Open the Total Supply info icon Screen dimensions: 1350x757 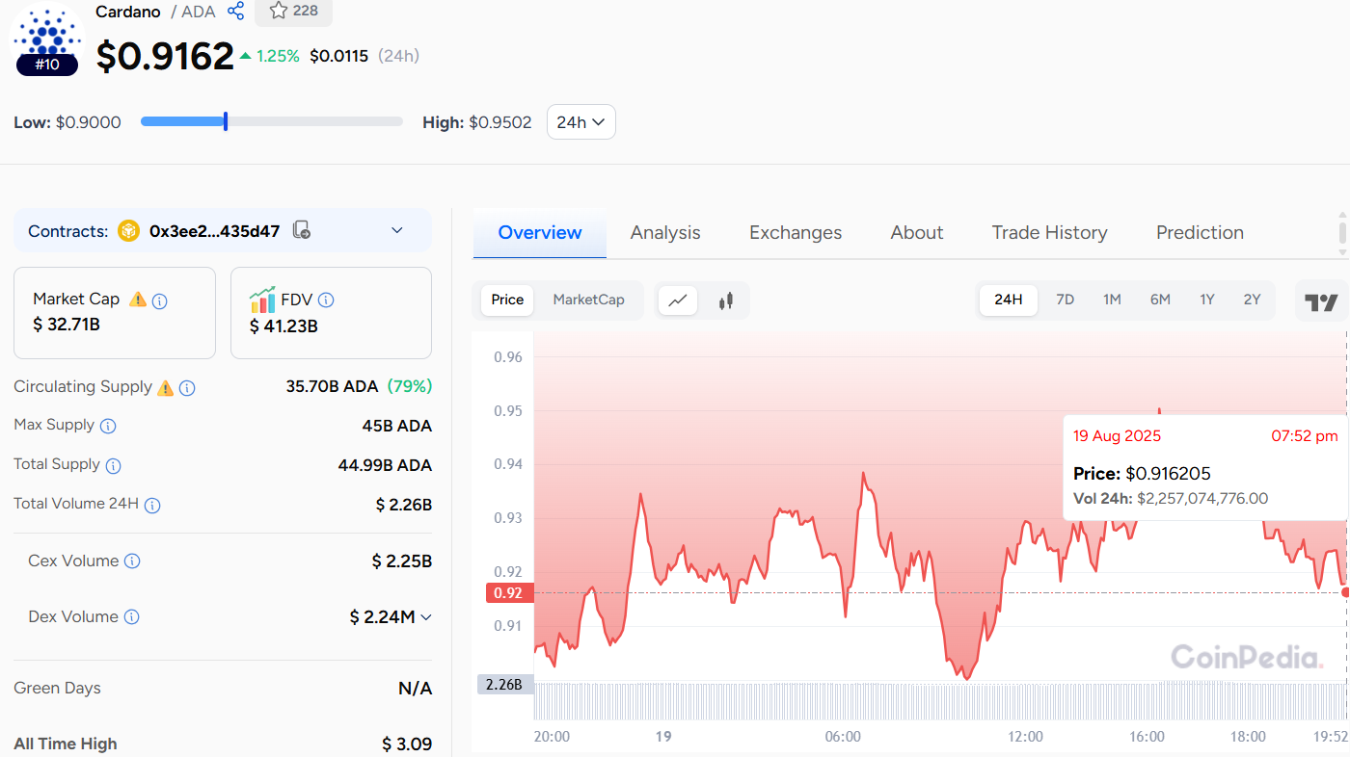[x=113, y=466]
